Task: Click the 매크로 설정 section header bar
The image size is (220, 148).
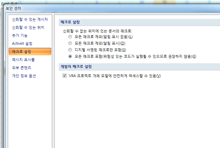Action: [x=138, y=22]
